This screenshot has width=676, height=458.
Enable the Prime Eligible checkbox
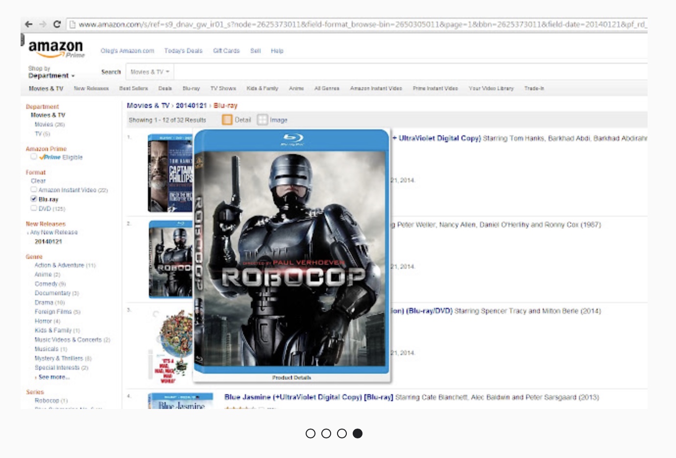(x=34, y=157)
